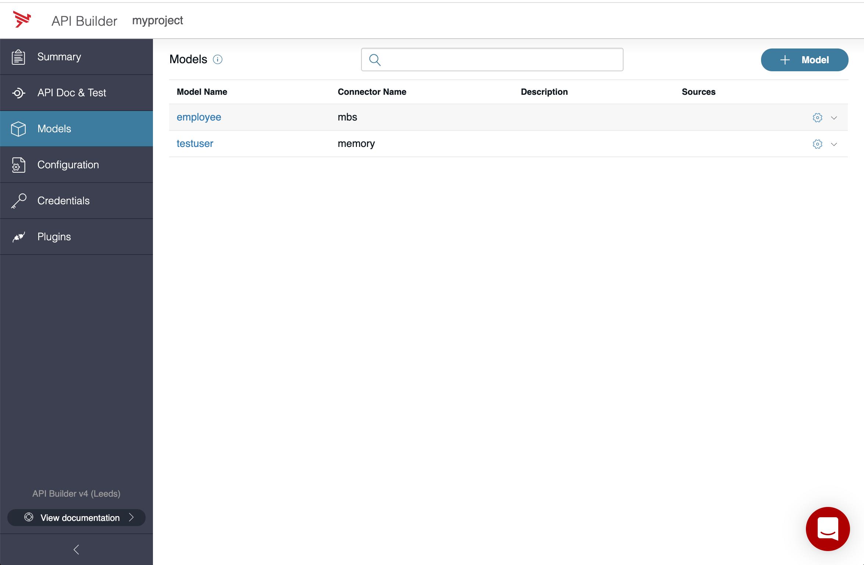Viewport: 864px width, 565px height.
Task: Click the Summary clipboard icon
Action: [18, 57]
